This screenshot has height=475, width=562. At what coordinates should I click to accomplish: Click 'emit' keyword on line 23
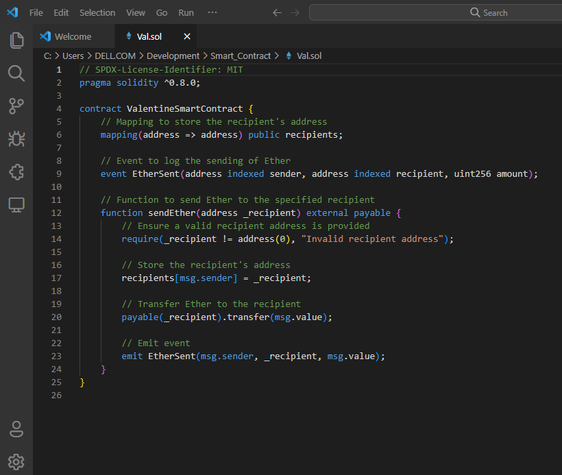[x=132, y=356]
